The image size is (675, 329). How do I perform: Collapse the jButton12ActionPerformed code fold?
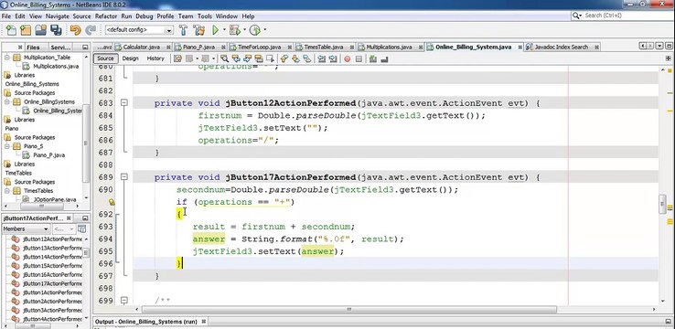(124, 102)
